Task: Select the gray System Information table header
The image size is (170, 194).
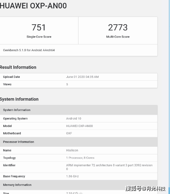Action: pos(79,110)
